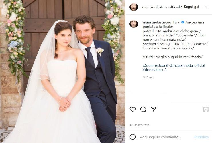
Task: Open the @donmatteorai mention
Action: click(x=155, y=65)
